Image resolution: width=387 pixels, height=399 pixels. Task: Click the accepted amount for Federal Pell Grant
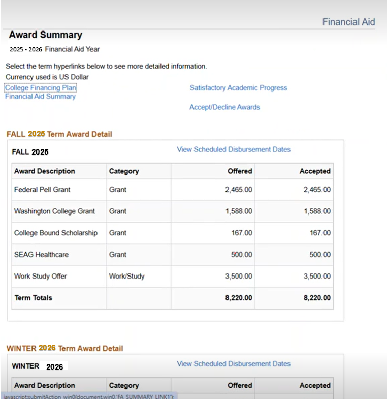tap(317, 190)
